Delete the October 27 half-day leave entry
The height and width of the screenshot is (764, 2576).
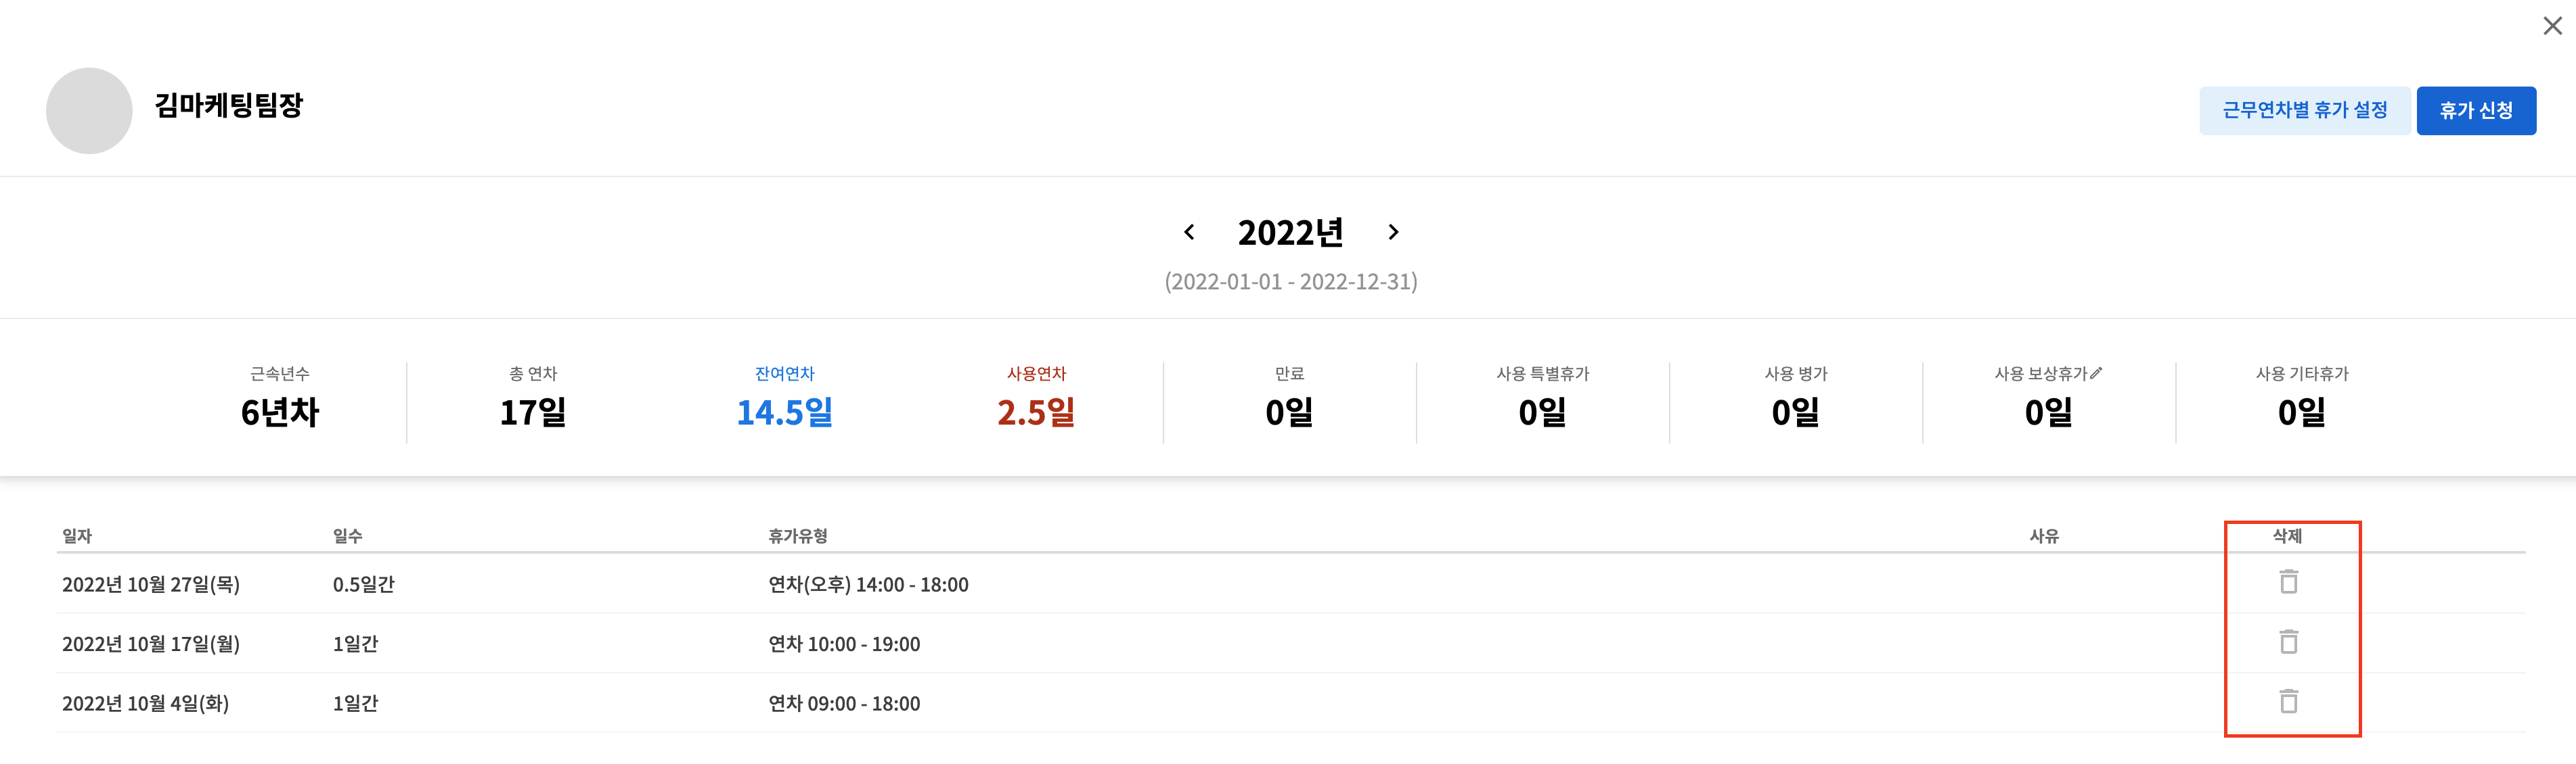click(2288, 581)
